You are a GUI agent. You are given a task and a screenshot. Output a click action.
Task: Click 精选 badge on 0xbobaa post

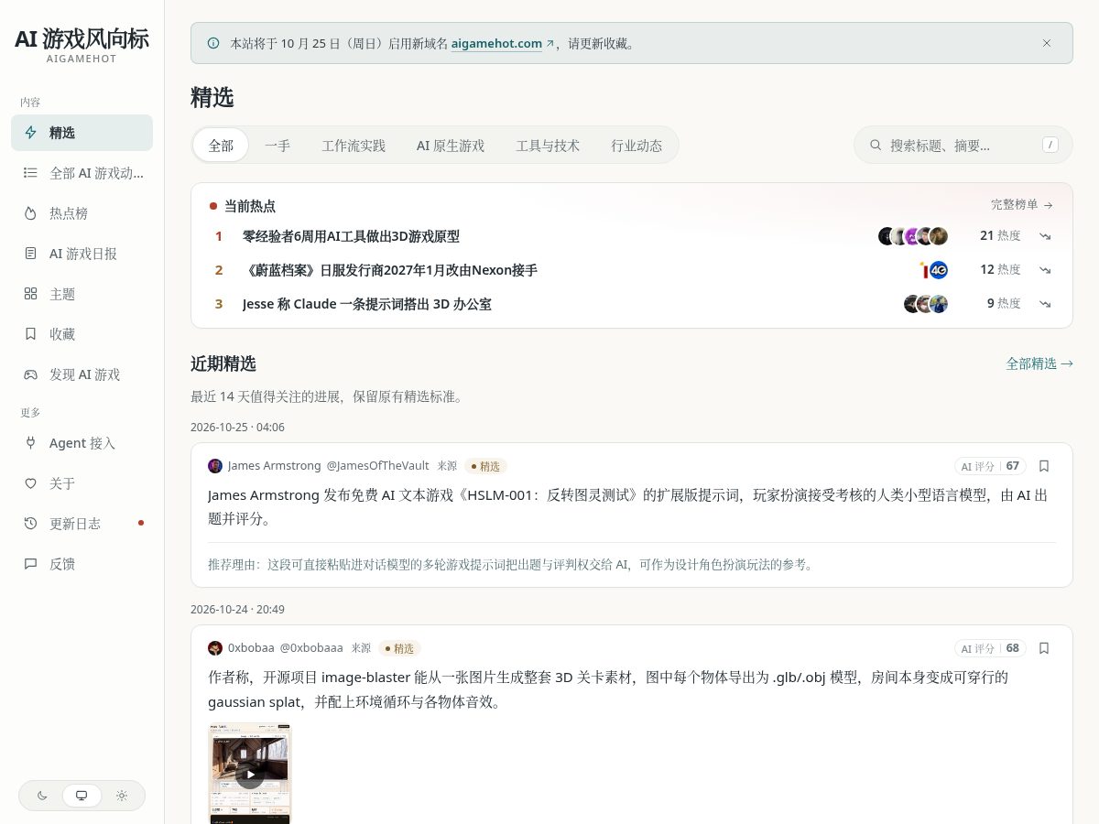[x=399, y=648]
